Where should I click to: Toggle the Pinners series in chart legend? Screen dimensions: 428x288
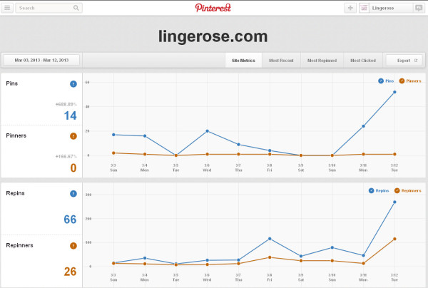coord(410,81)
